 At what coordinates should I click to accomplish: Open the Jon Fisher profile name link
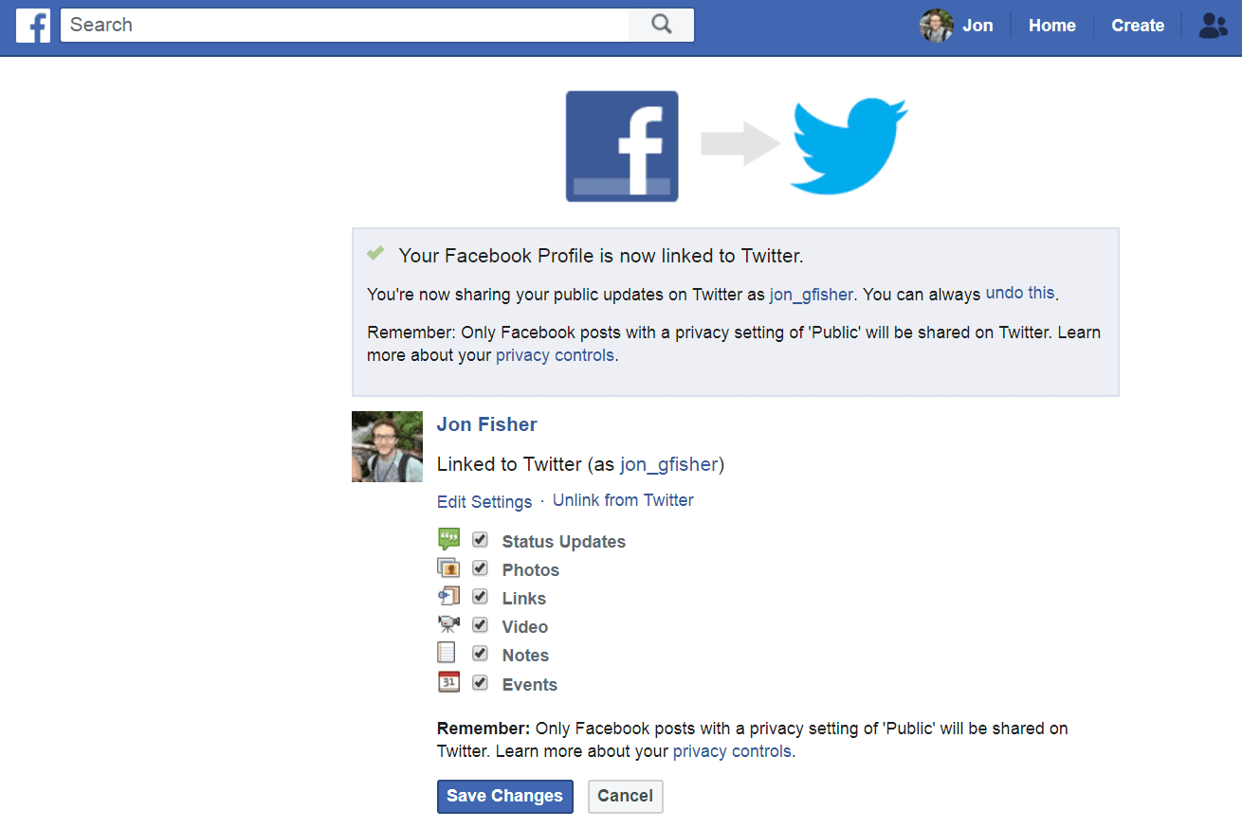(487, 424)
